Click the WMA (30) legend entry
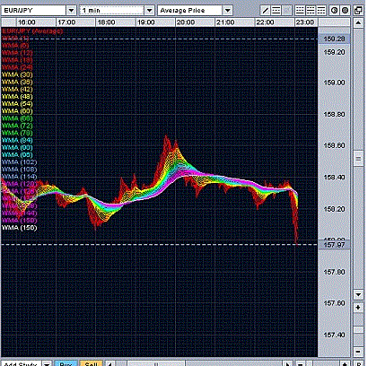This screenshot has width=368, height=366. tap(17, 74)
